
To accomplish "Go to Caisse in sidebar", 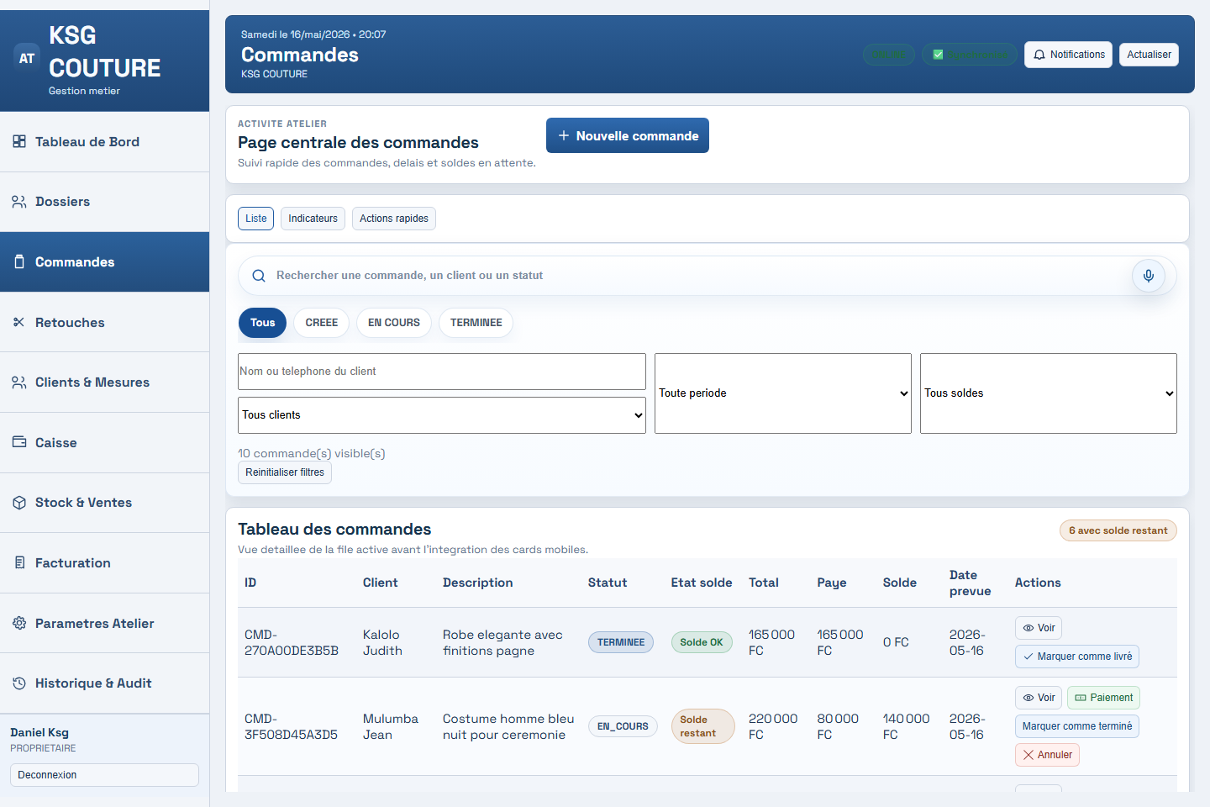I will pos(104,443).
